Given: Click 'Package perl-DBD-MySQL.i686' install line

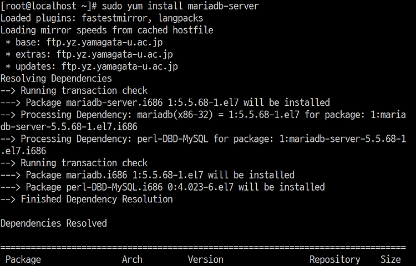Looking at the screenshot, I should [163, 187].
